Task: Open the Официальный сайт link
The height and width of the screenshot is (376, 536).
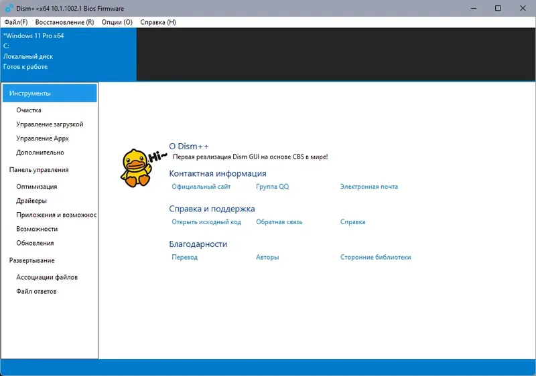Action: point(201,187)
